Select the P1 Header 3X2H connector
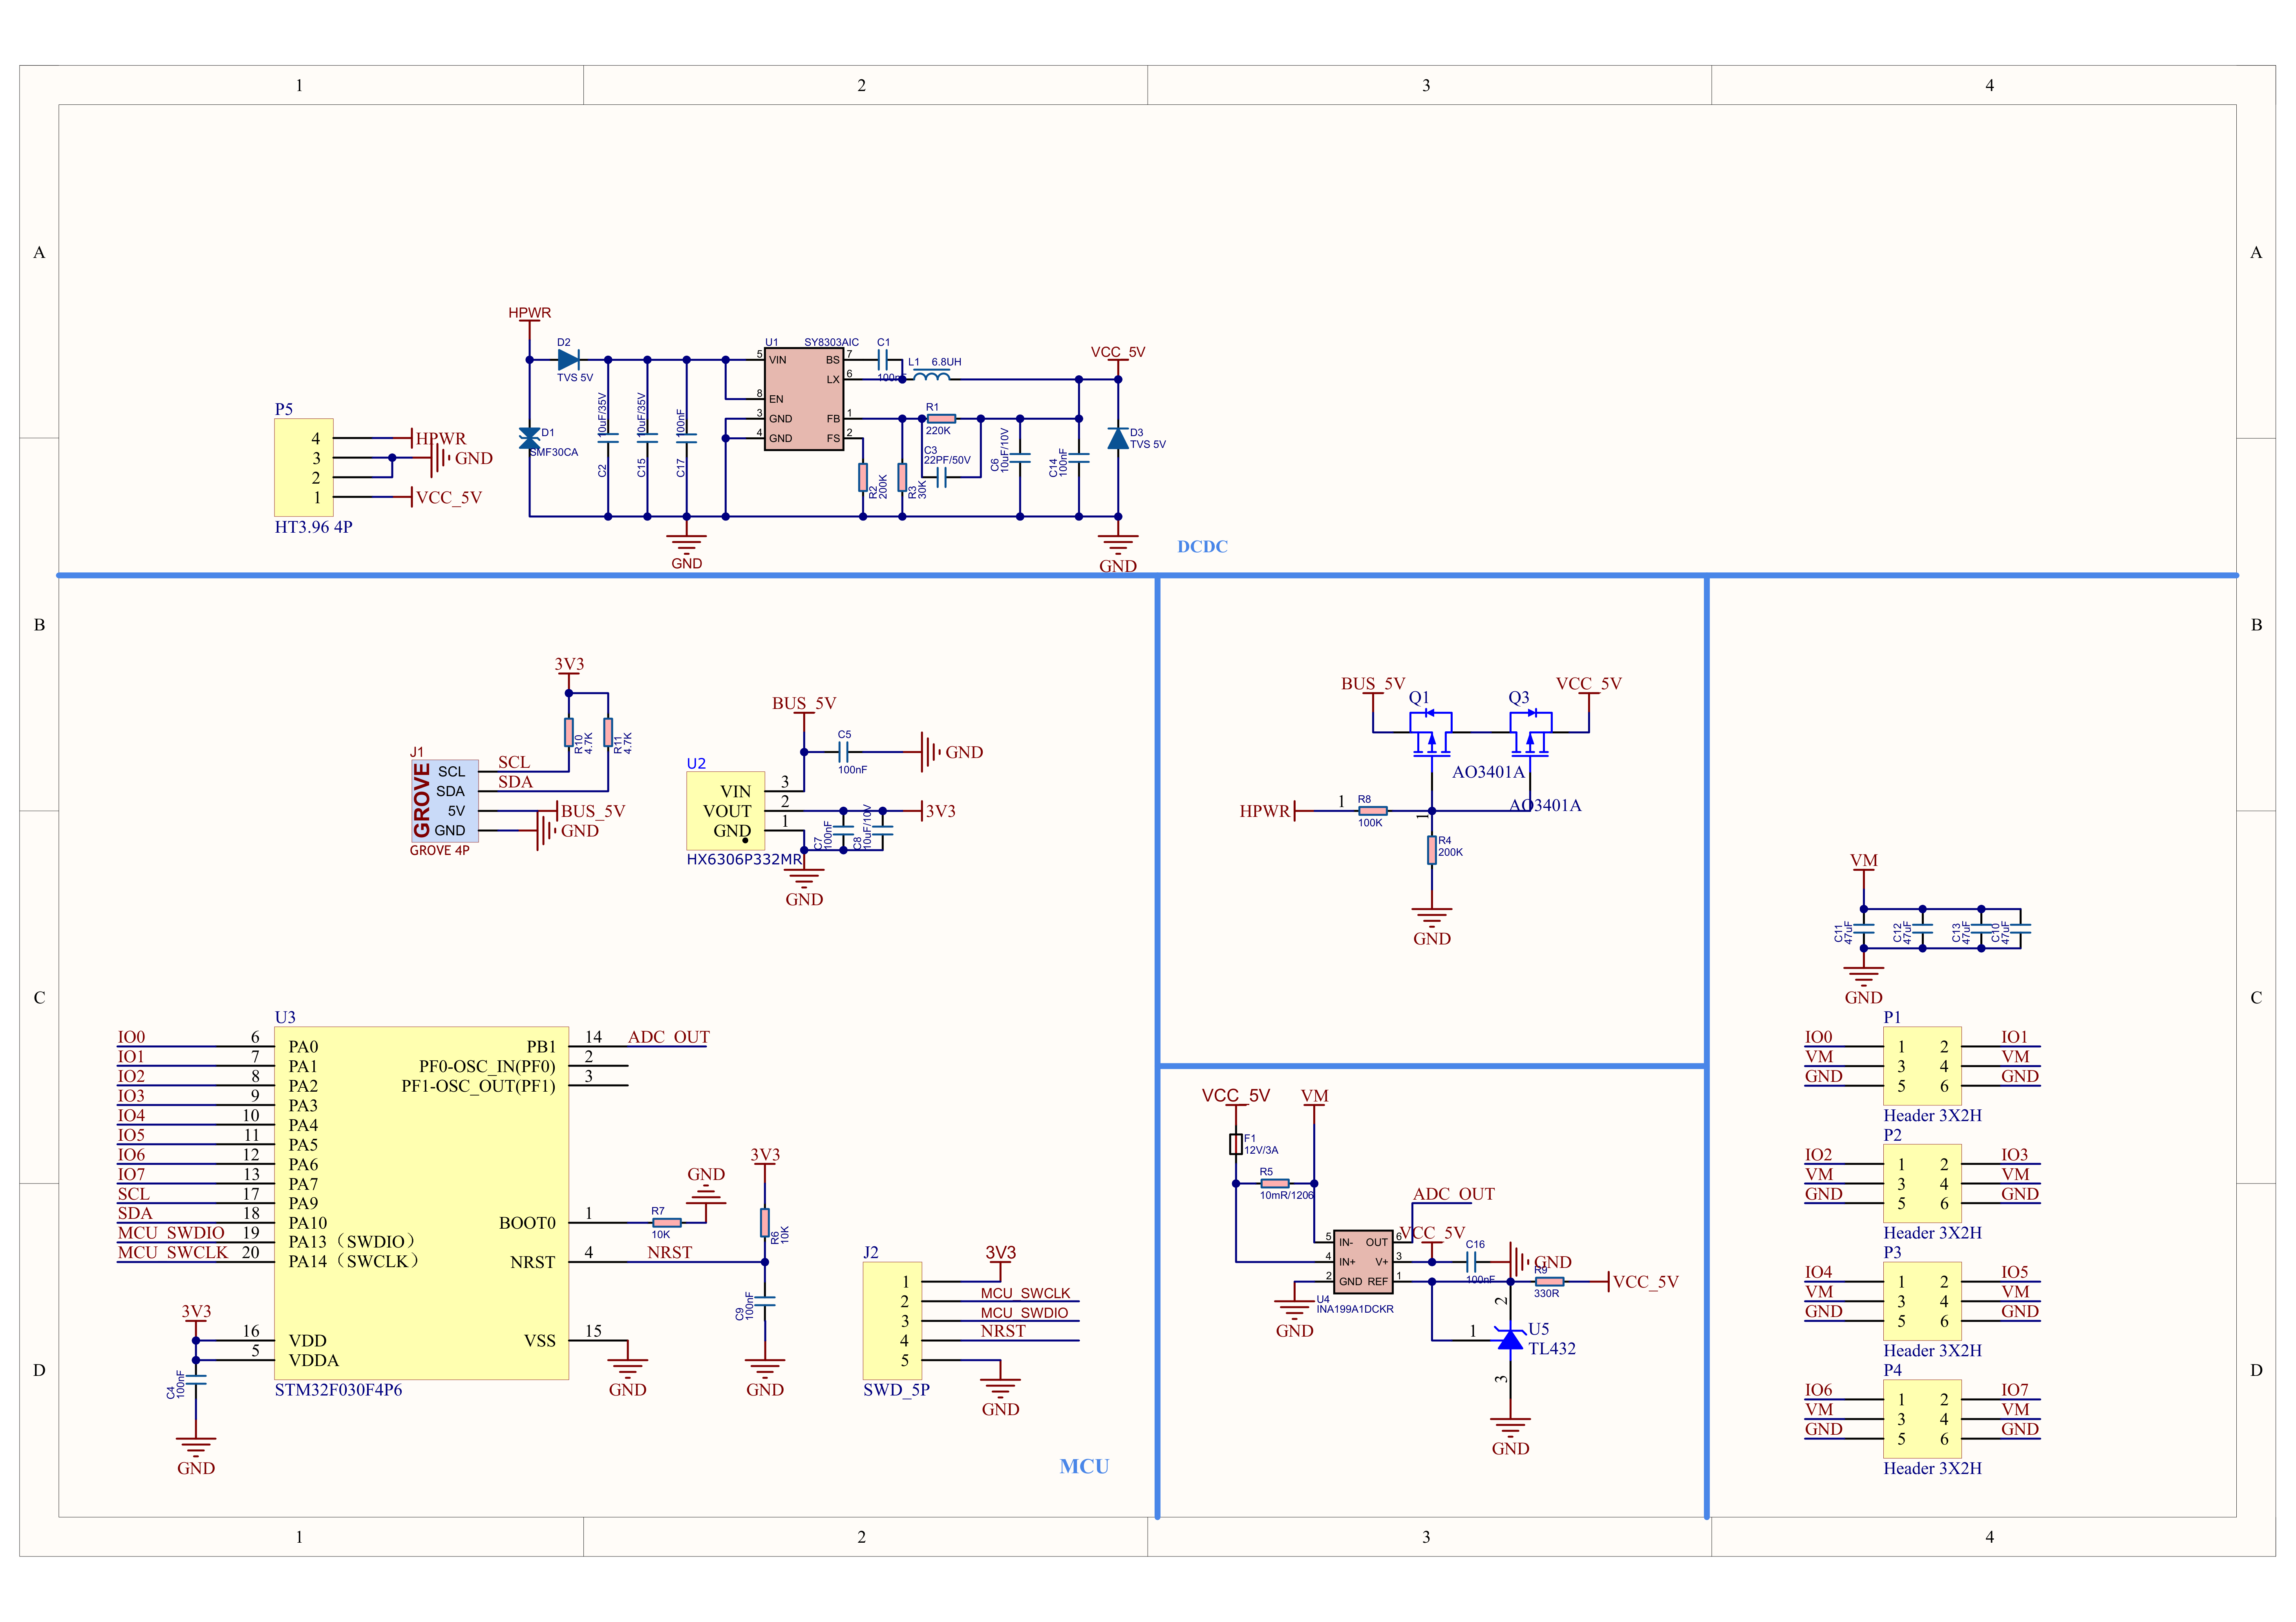 click(1922, 1066)
